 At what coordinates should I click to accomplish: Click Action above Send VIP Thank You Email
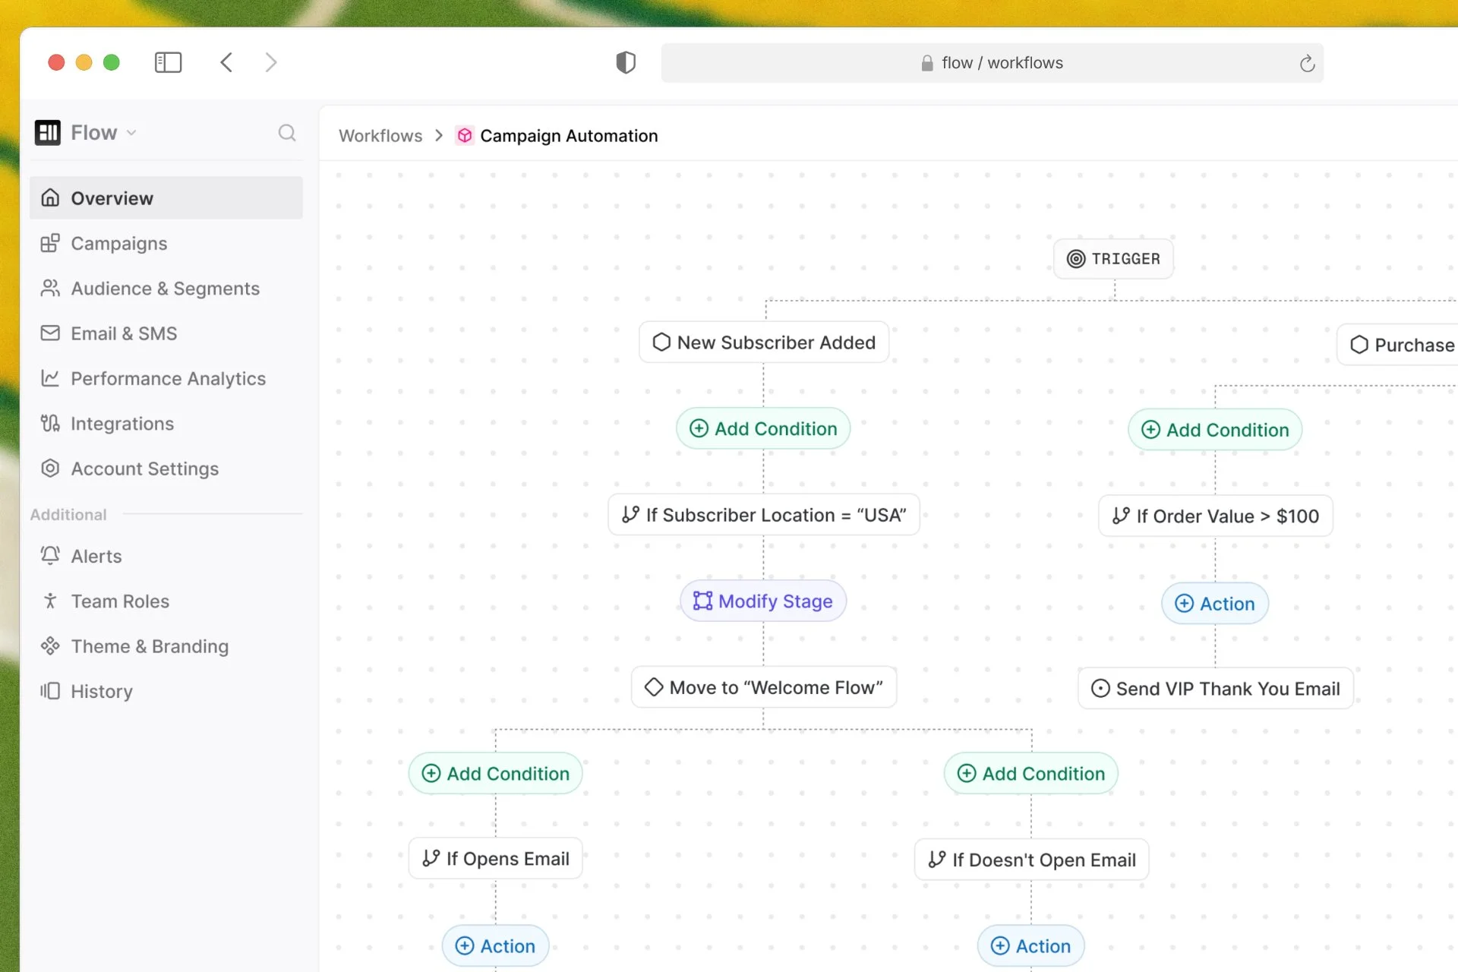click(x=1215, y=604)
